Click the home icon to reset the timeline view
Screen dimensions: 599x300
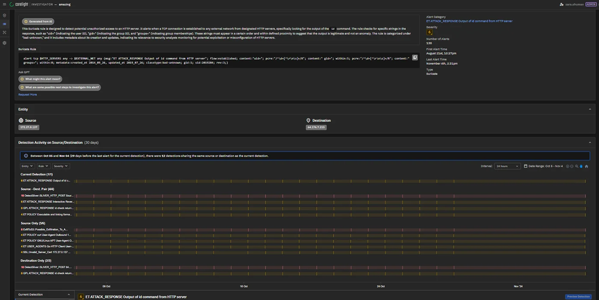coord(586,166)
